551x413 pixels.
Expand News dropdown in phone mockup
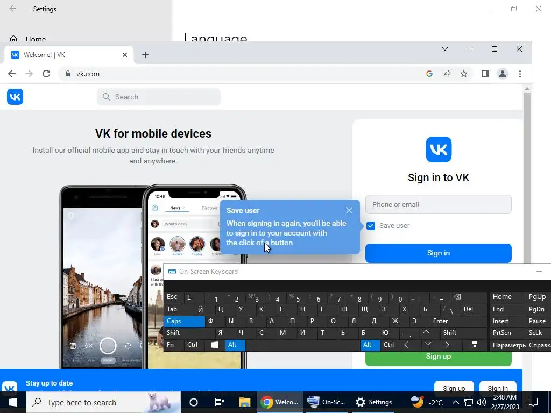pyautogui.click(x=177, y=208)
